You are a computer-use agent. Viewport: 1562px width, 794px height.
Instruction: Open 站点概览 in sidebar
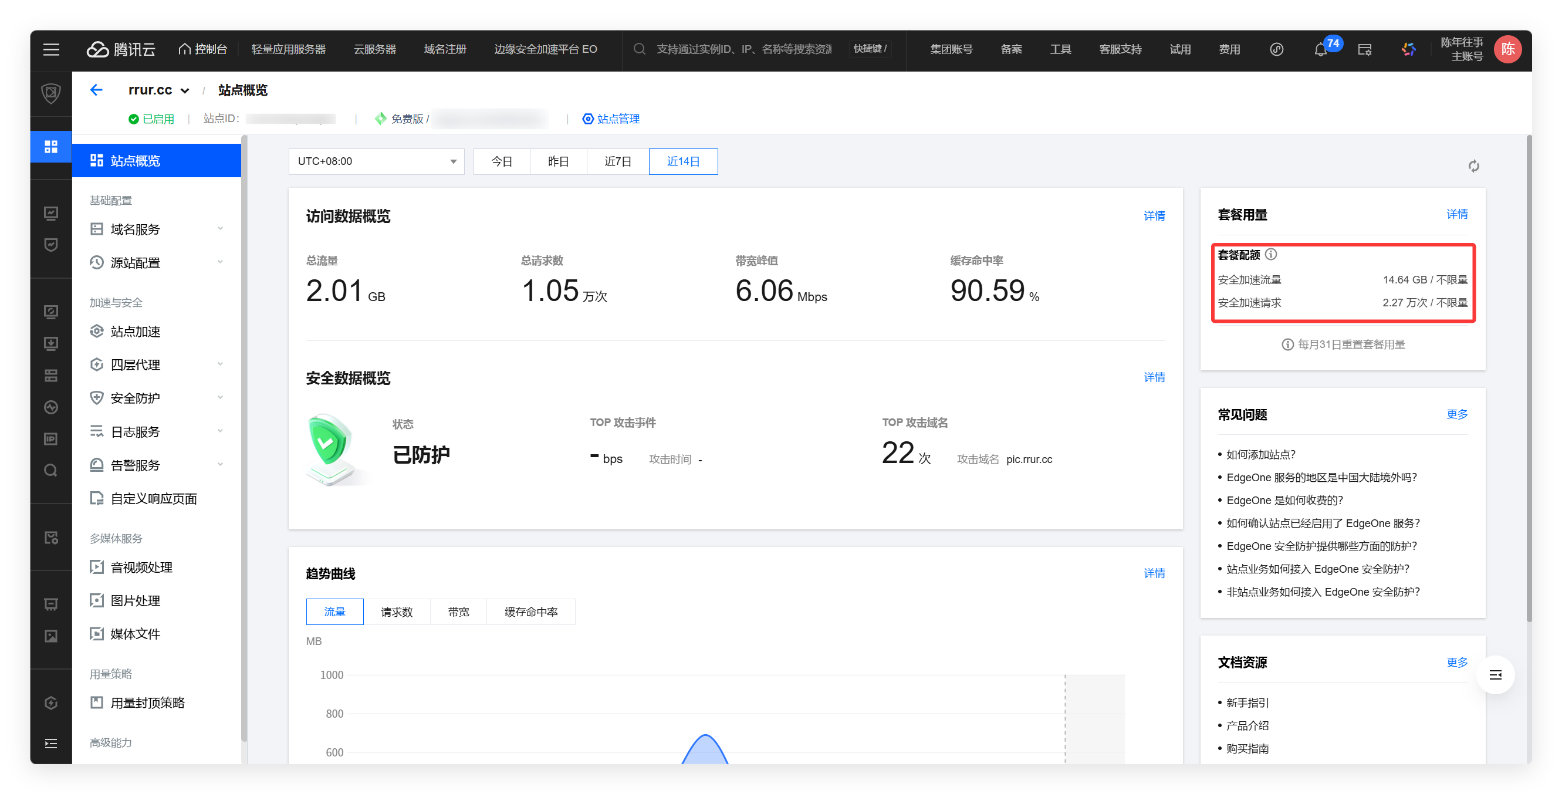[x=157, y=161]
